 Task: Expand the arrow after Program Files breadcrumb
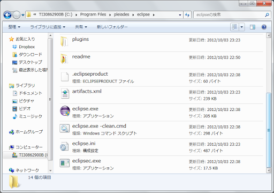110,15
